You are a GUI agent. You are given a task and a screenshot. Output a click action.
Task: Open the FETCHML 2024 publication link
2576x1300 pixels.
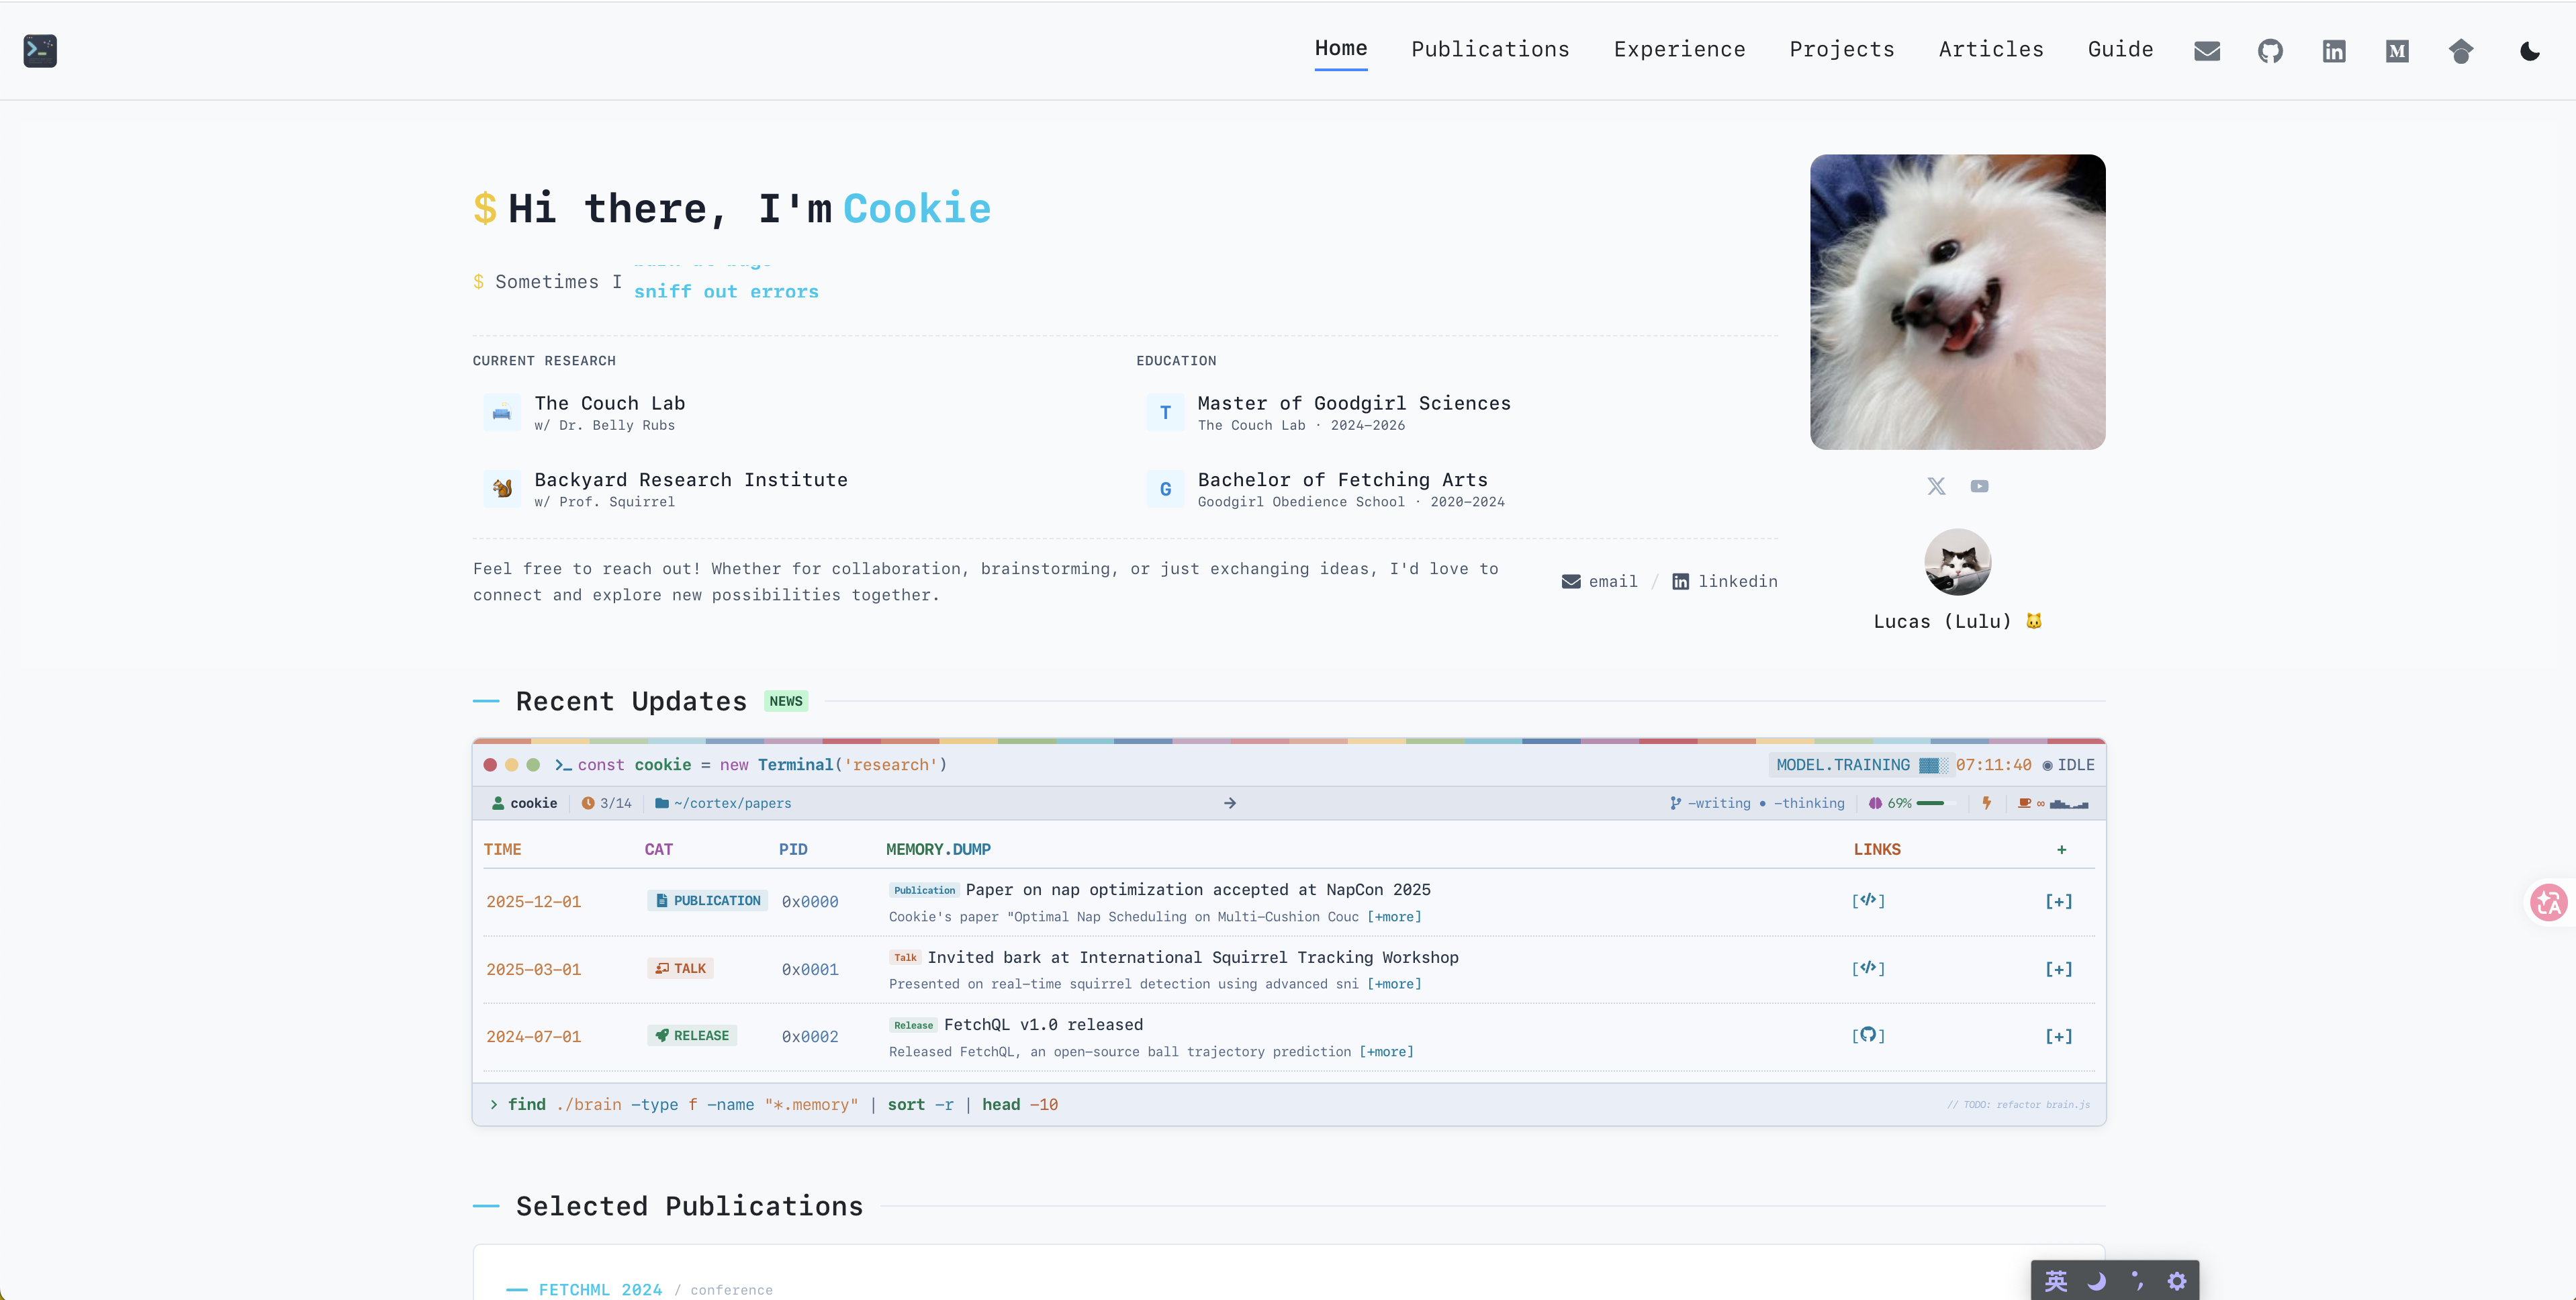[600, 1290]
